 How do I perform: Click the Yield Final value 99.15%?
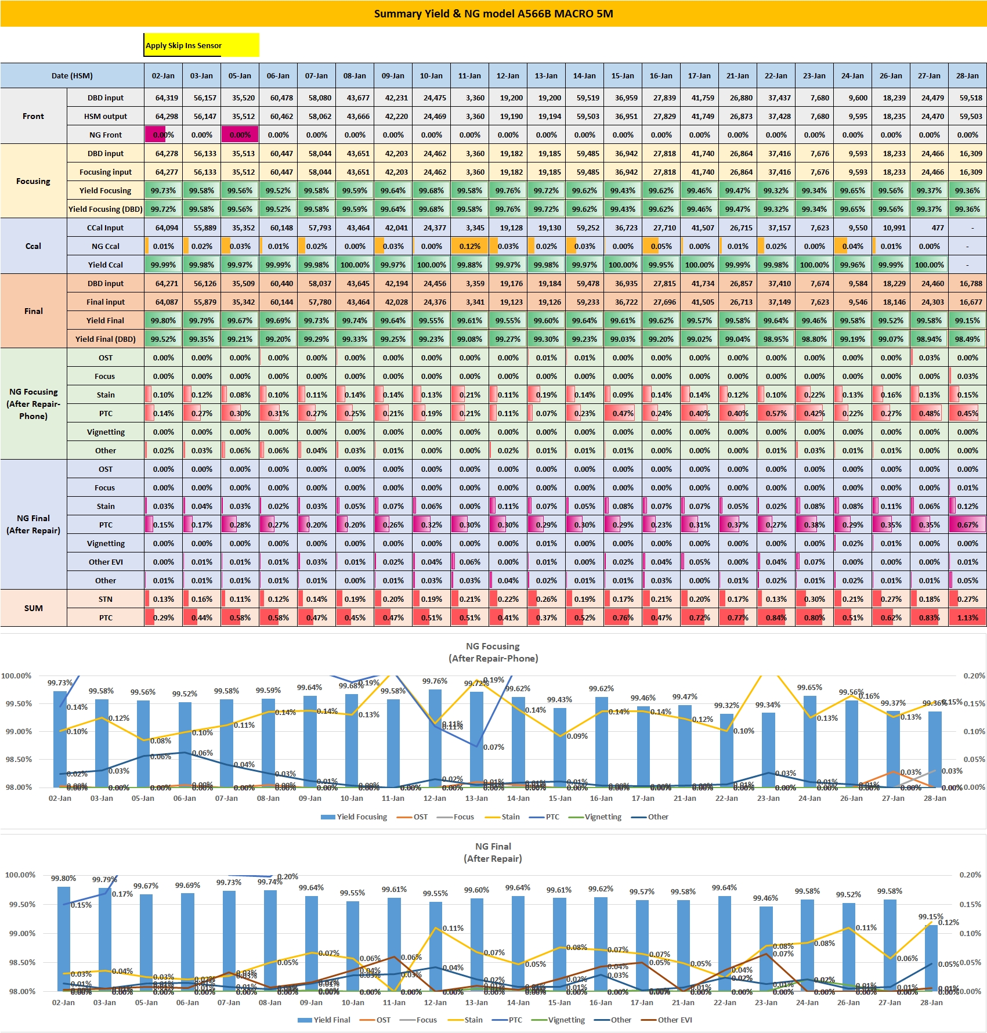[967, 320]
